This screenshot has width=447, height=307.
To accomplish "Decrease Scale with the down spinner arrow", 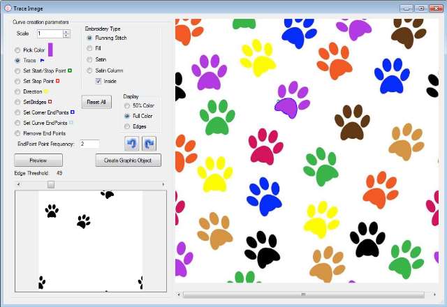I will pos(66,36).
